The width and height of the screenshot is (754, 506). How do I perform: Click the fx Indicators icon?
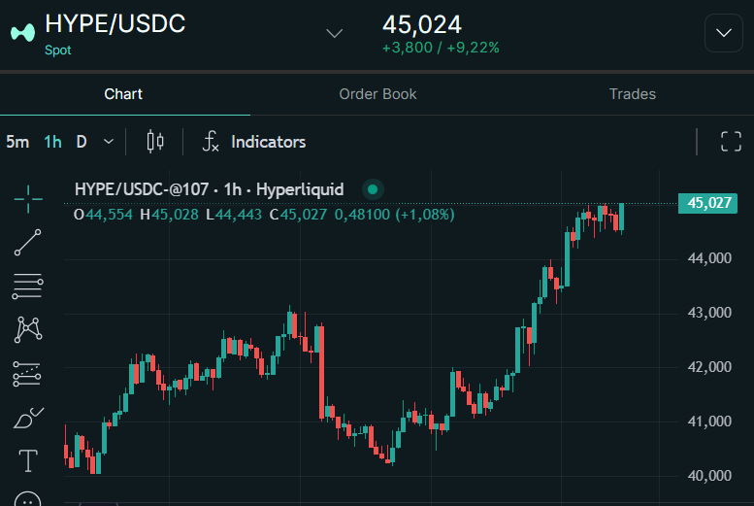(211, 142)
